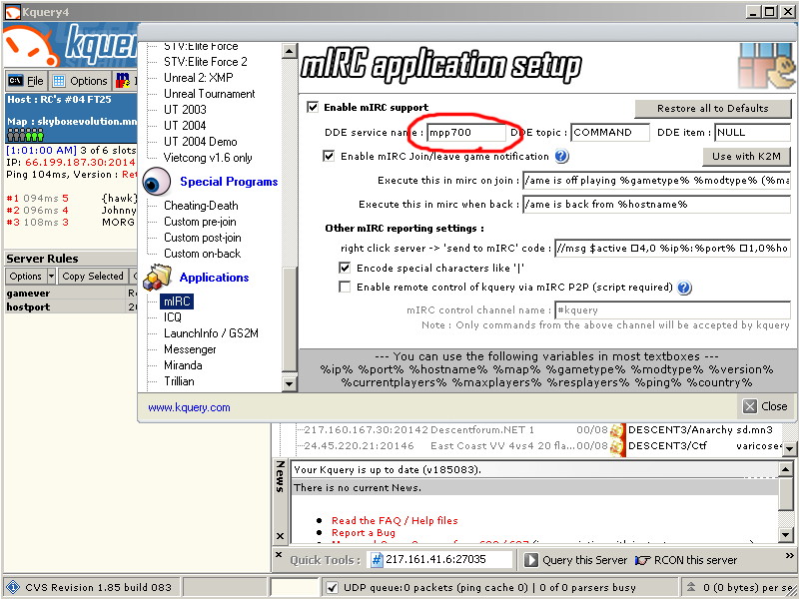
Task: Select Messenger in Applications tree
Action: pyautogui.click(x=190, y=349)
